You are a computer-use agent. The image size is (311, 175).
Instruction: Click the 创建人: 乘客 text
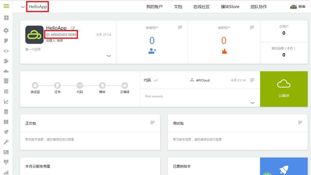54,40
